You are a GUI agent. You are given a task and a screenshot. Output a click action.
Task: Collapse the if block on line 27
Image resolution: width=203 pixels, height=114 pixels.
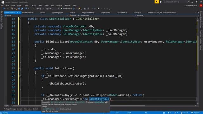[20, 76]
